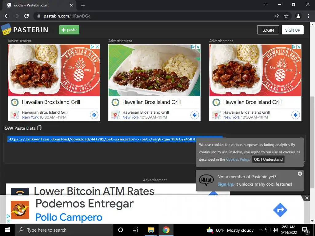Click the address bar URL
The image size is (315, 236).
pos(67,16)
